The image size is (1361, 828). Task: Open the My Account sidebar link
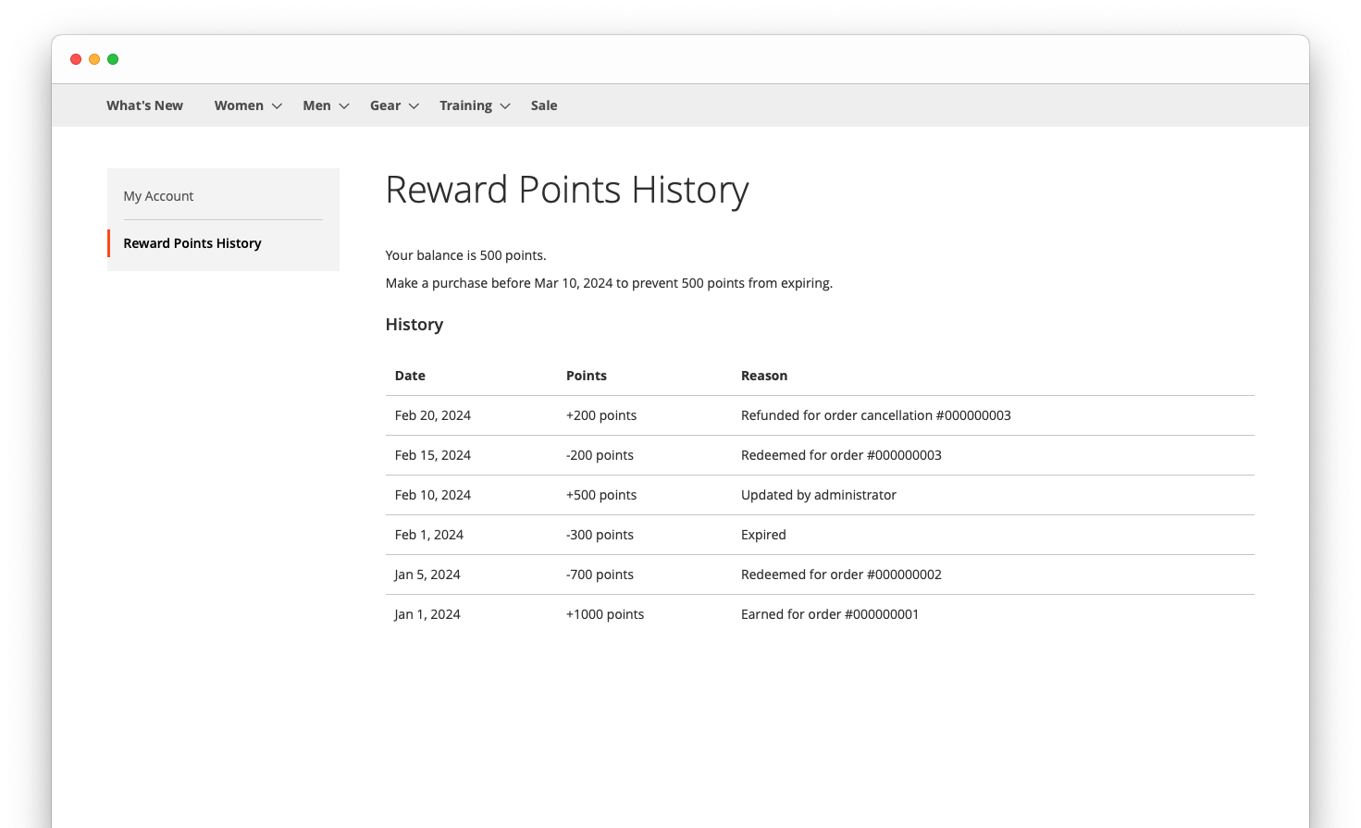158,195
